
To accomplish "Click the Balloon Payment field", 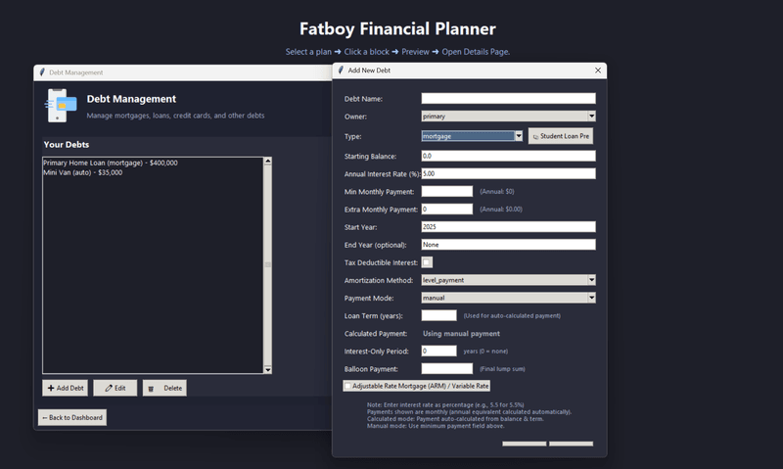I will (x=447, y=368).
